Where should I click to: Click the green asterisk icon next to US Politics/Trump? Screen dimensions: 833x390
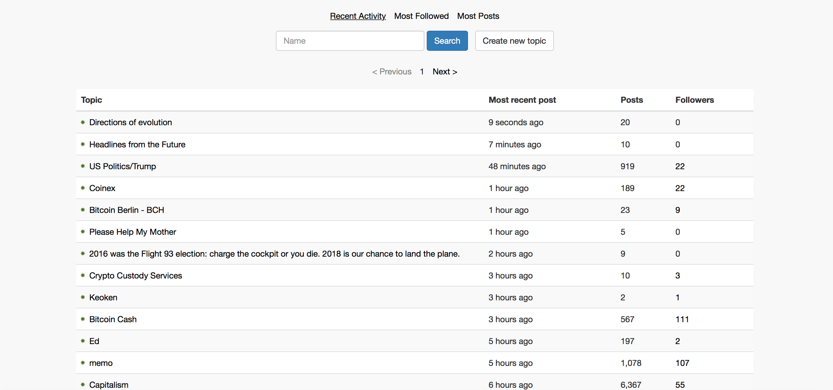83,166
